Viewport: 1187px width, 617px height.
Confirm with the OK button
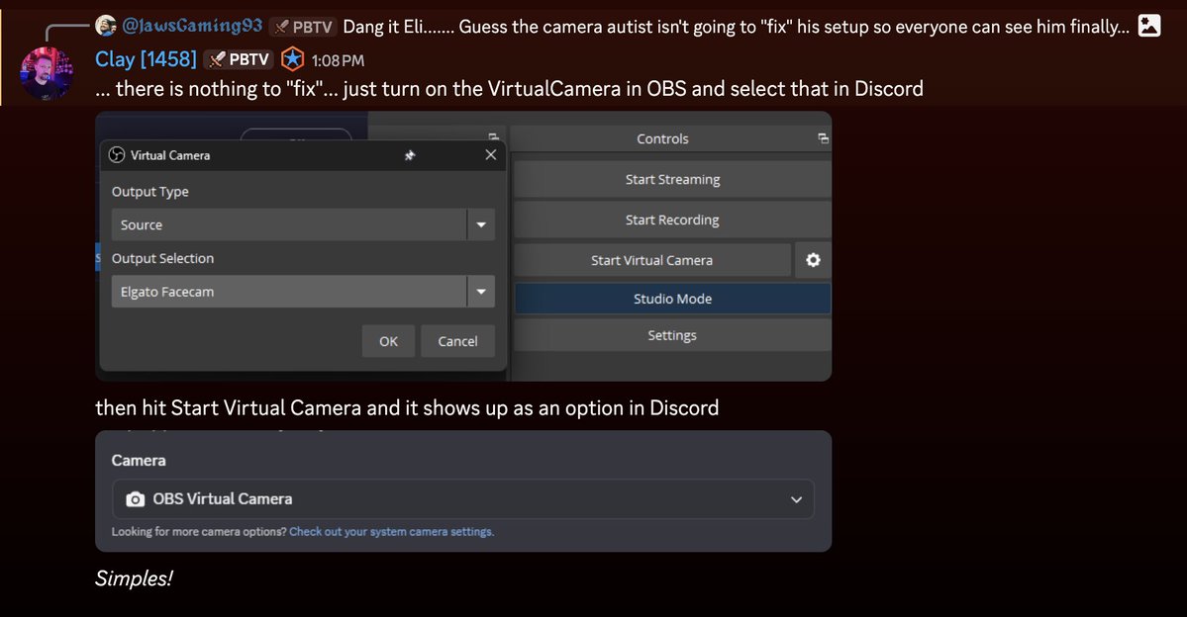(x=388, y=341)
